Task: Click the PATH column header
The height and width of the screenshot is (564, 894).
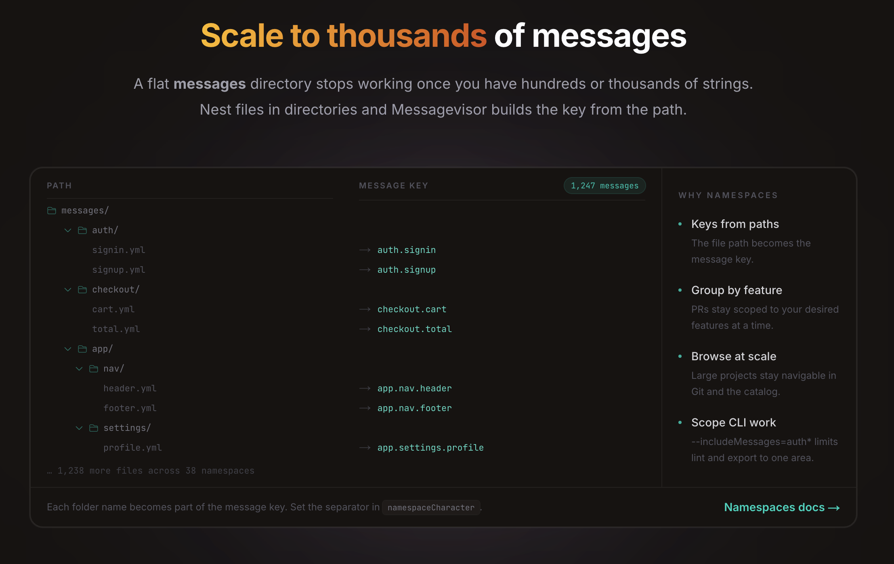Action: point(59,186)
